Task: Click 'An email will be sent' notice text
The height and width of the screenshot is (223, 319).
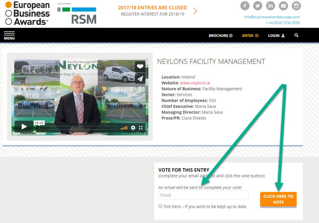Action: (200, 187)
